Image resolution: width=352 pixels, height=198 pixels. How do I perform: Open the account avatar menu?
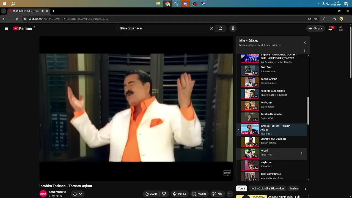point(340,28)
